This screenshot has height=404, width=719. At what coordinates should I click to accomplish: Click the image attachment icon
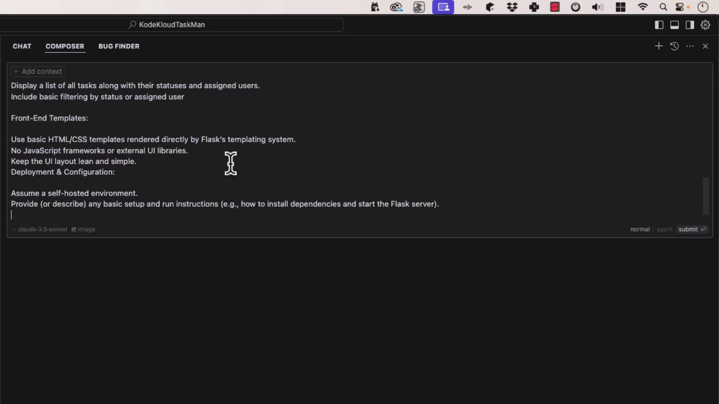coord(83,229)
